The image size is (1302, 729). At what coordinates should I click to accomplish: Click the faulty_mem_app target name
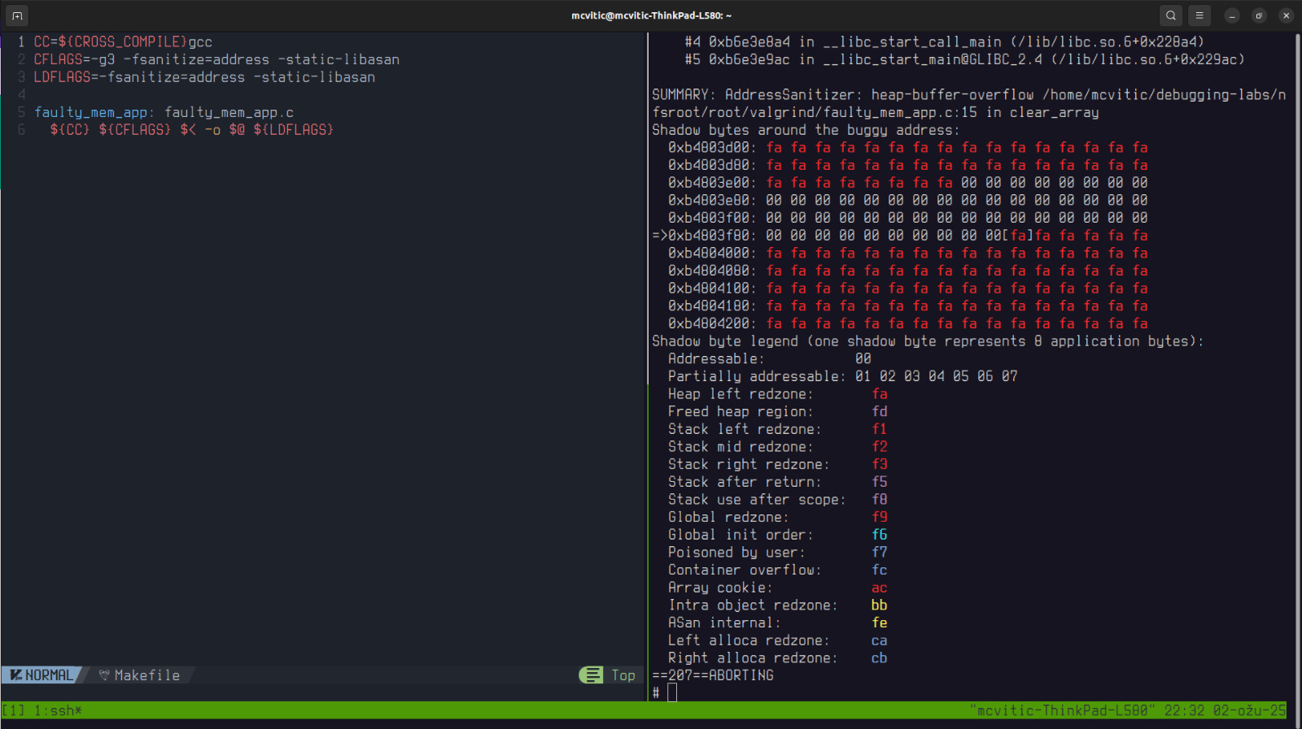pyautogui.click(x=90, y=112)
